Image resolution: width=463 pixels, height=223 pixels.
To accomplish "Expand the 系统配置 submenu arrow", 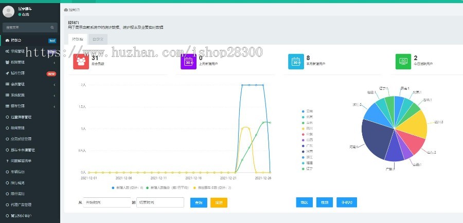I will click(55, 96).
